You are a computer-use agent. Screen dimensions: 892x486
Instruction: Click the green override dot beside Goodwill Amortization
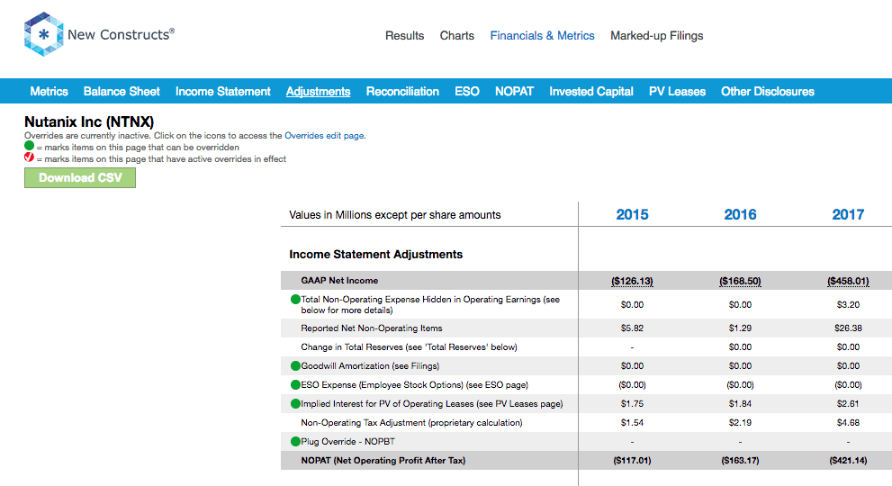click(x=295, y=366)
